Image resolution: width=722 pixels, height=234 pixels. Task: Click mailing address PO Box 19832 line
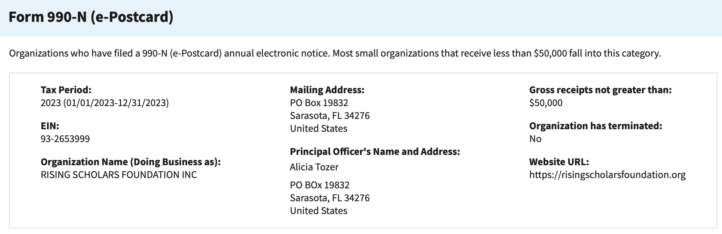[x=319, y=103]
